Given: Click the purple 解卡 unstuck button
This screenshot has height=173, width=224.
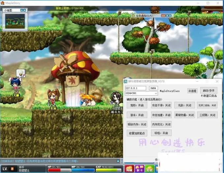Looking at the screenshot, I should click(140, 169).
